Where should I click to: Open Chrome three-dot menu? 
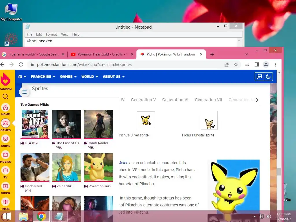pos(275,64)
